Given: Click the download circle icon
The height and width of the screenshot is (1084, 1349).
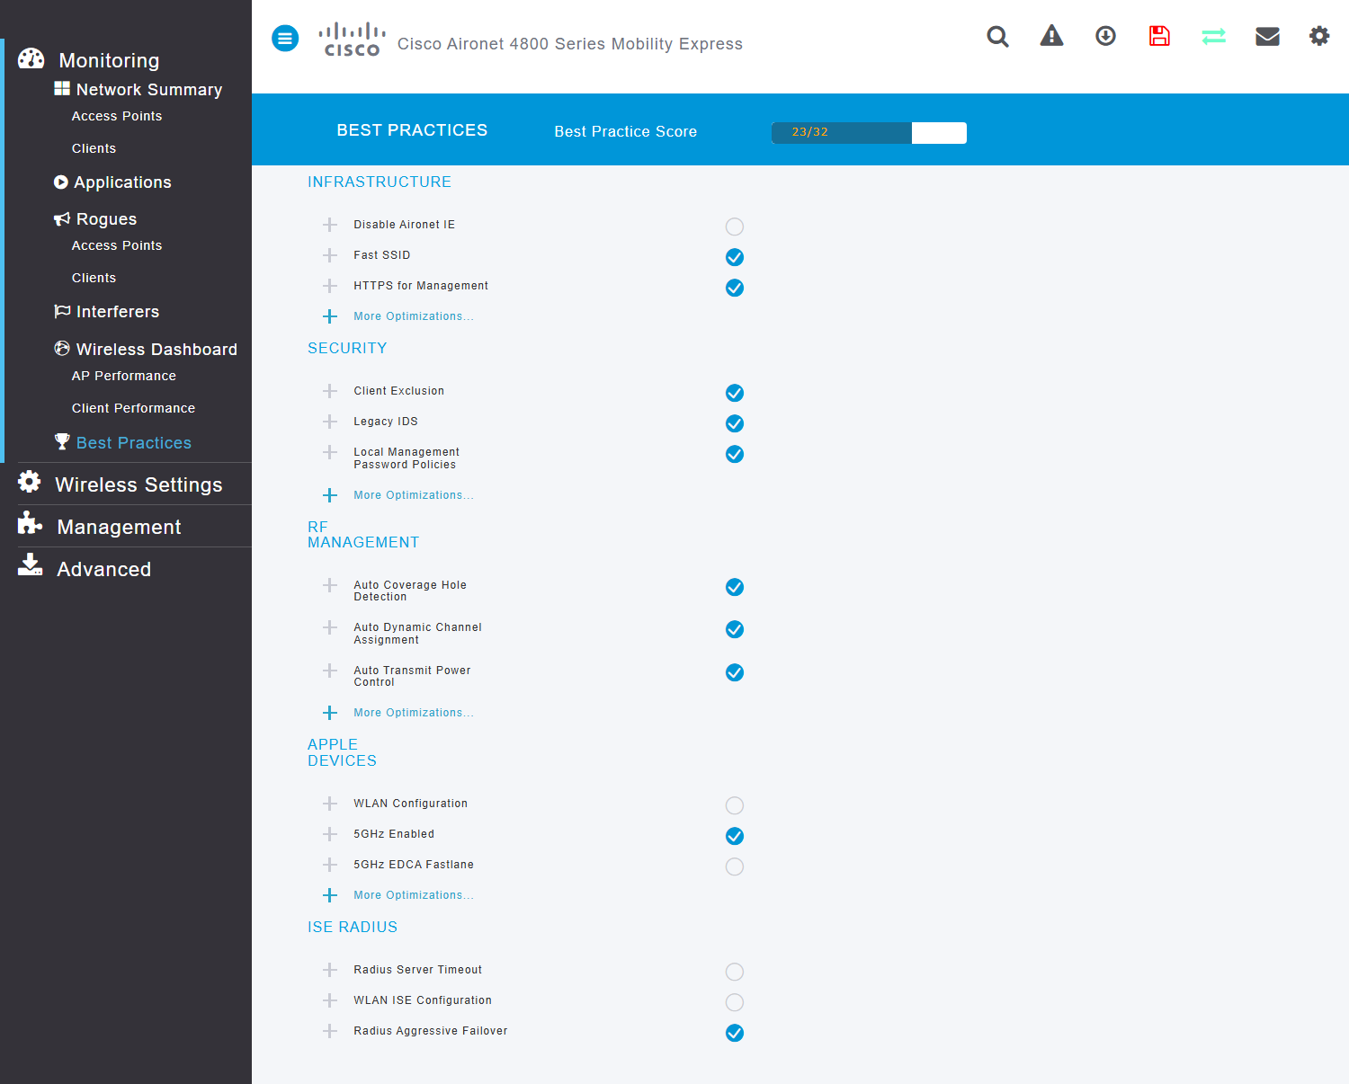Looking at the screenshot, I should click(x=1105, y=36).
